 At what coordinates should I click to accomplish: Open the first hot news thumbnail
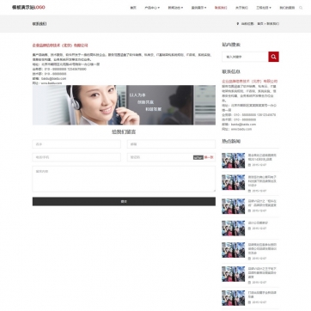tap(234, 161)
